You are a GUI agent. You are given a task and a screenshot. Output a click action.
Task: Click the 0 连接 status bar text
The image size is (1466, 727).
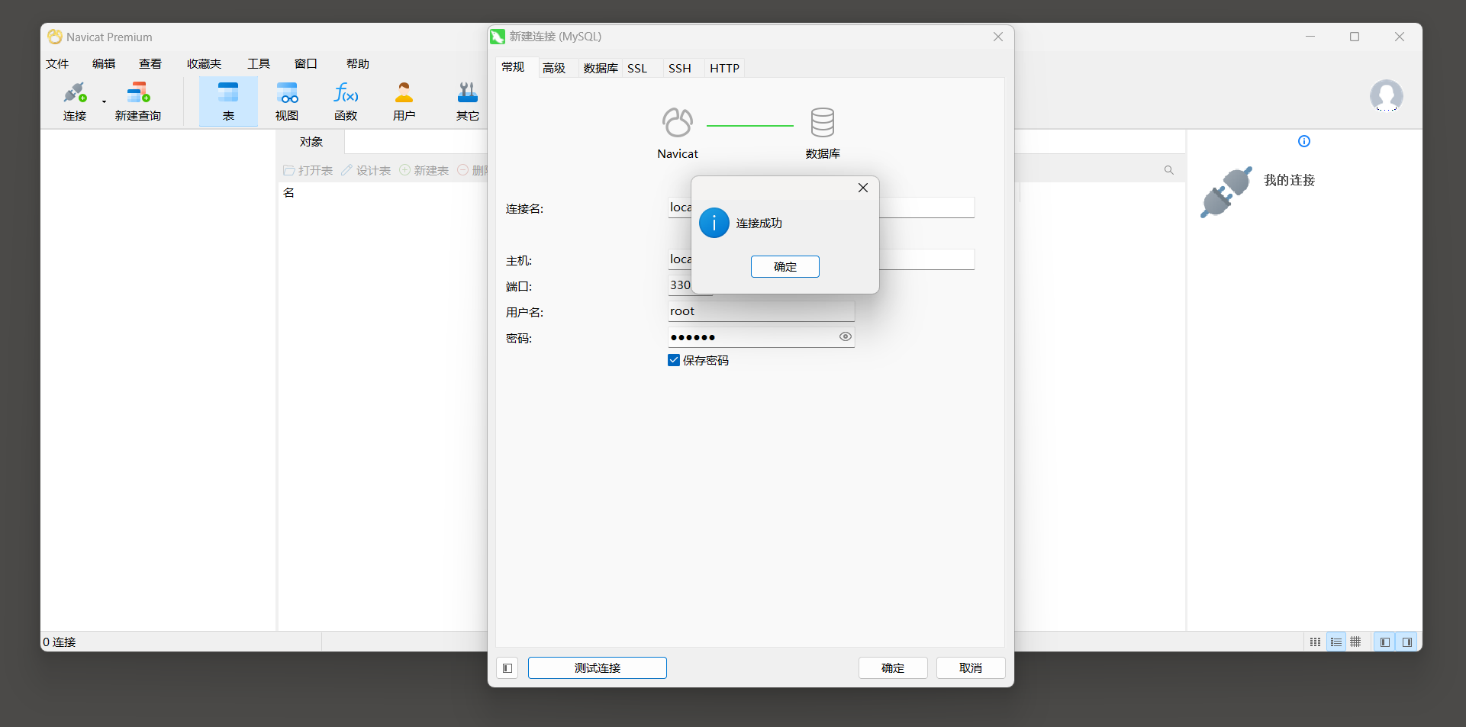click(60, 642)
